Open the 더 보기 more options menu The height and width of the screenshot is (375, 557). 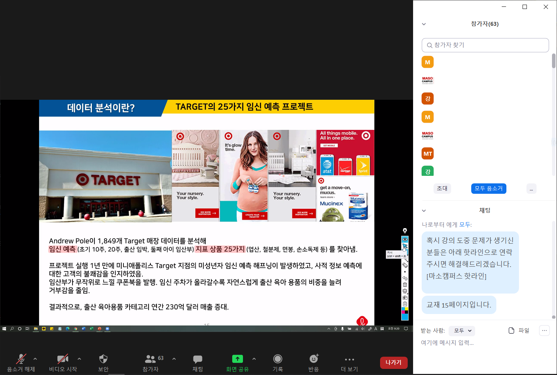349,362
